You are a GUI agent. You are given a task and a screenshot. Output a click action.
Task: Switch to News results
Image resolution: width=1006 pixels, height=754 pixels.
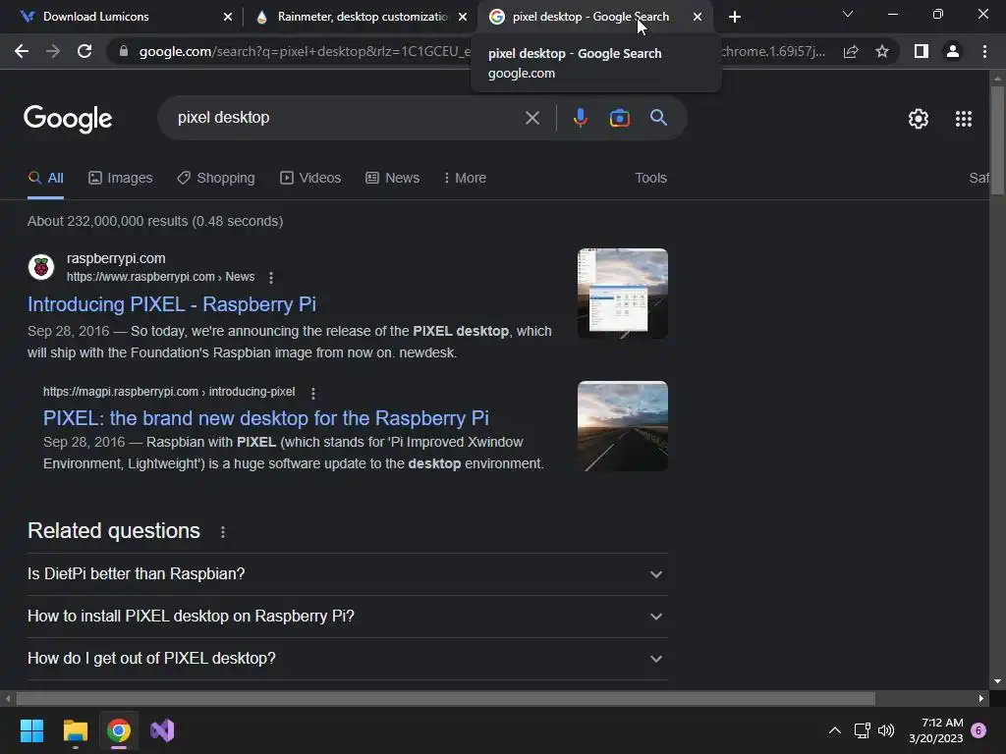(393, 179)
